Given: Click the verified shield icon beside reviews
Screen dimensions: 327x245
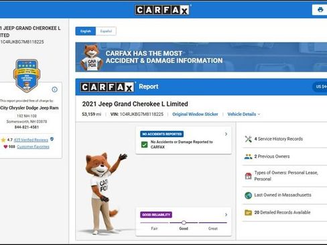Looking at the screenshot, I should pos(52,139).
